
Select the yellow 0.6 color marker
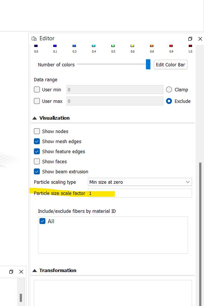click(132, 46)
